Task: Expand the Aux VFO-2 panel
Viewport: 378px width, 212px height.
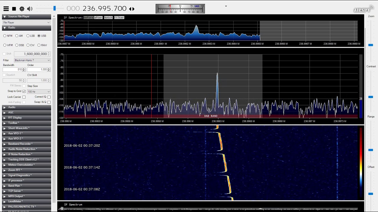Action: (x=27, y=139)
